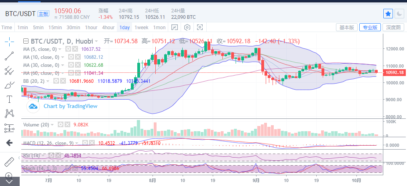
Task: Select the trend line drawing tool
Action: [9, 56]
